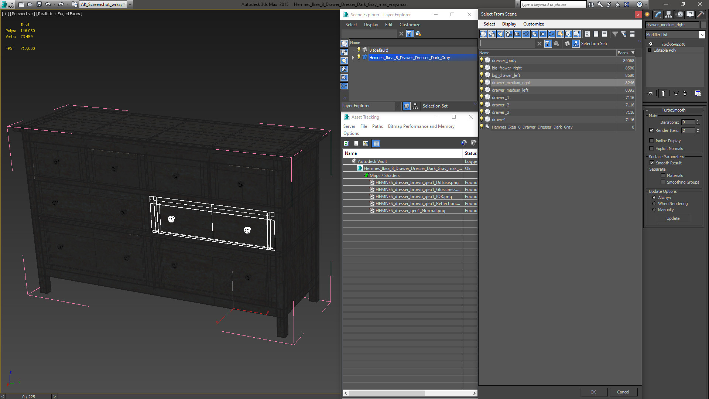
Task: Open the Create command panel tab
Action: click(647, 14)
